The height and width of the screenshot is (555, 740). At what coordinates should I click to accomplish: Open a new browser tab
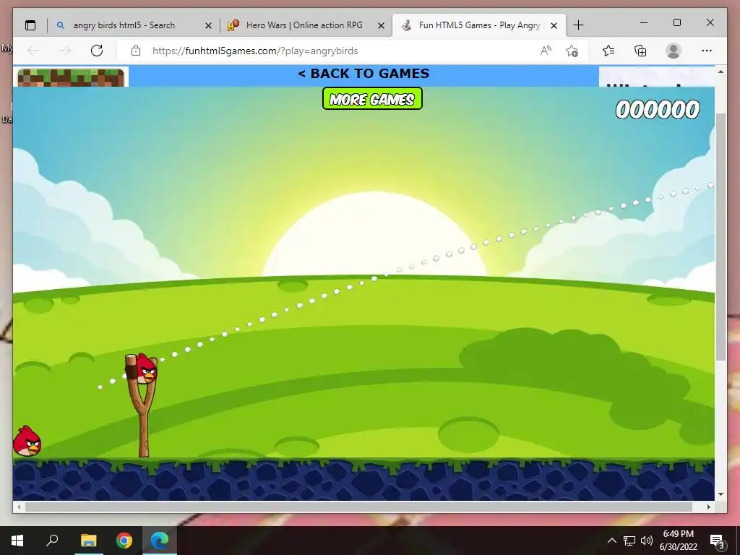[x=579, y=25]
